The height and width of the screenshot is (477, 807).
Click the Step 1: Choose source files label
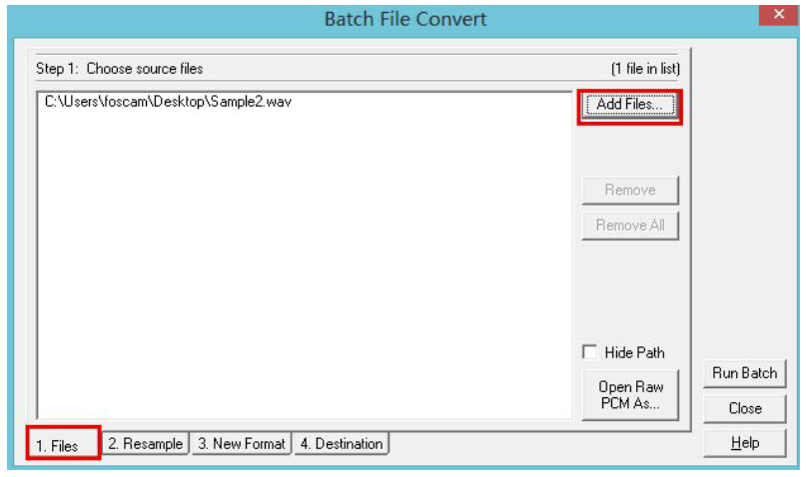[119, 69]
